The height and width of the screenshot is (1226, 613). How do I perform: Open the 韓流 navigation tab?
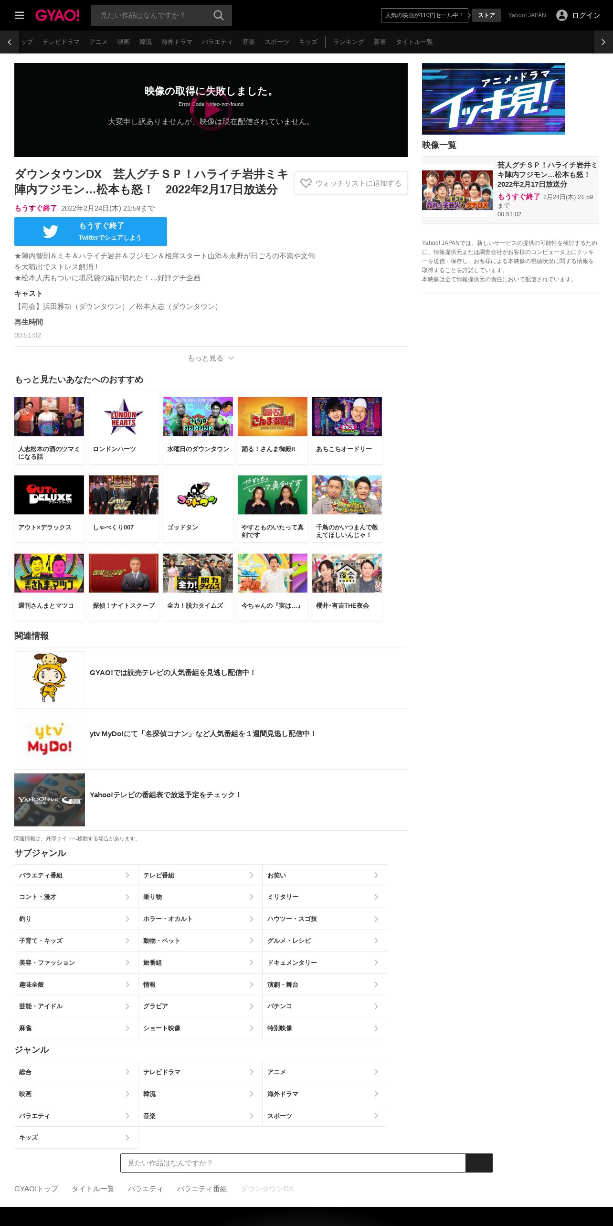tap(146, 42)
